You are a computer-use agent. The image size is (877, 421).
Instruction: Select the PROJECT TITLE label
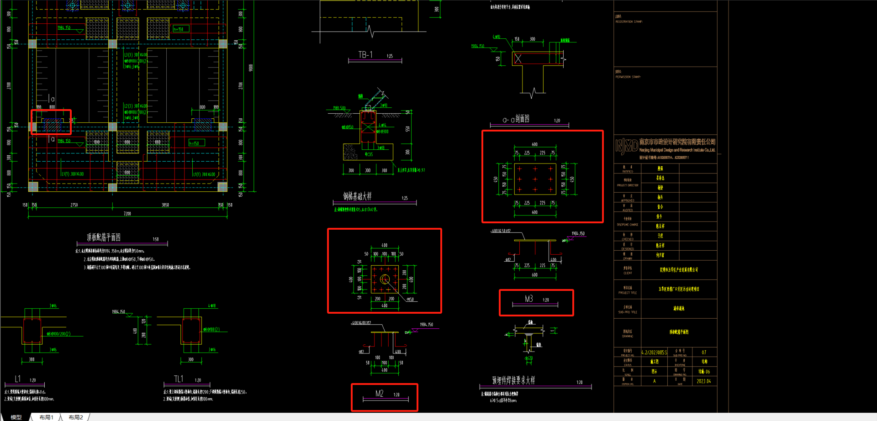[x=628, y=293]
